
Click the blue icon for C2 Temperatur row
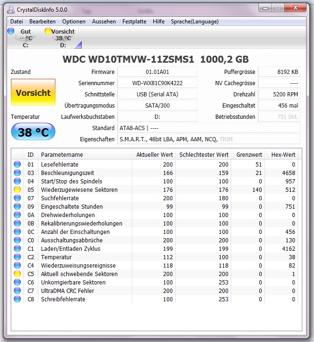17,257
